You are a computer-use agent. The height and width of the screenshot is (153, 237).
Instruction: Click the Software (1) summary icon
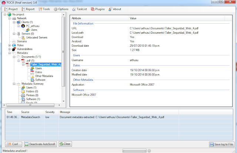pyautogui.click(x=23, y=99)
